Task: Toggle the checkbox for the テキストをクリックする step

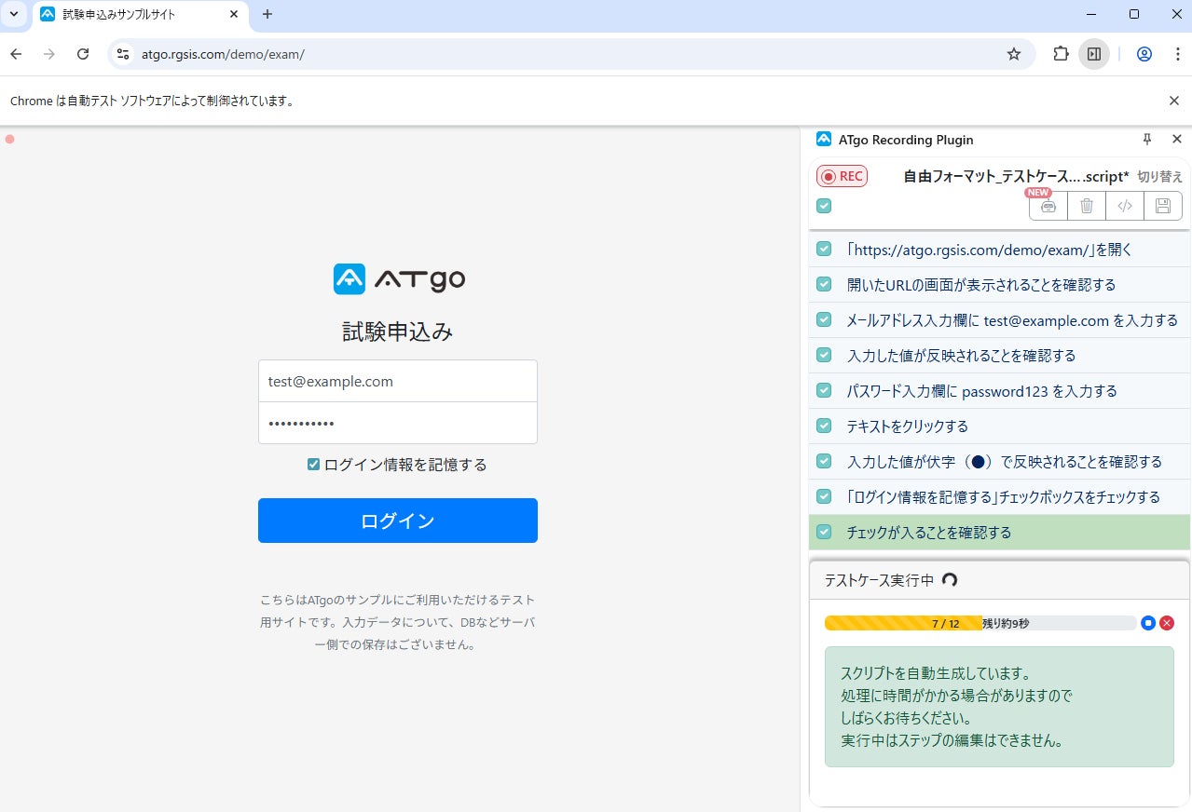Action: [824, 426]
